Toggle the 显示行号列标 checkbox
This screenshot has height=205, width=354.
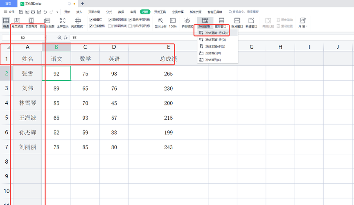[x=130, y=20]
